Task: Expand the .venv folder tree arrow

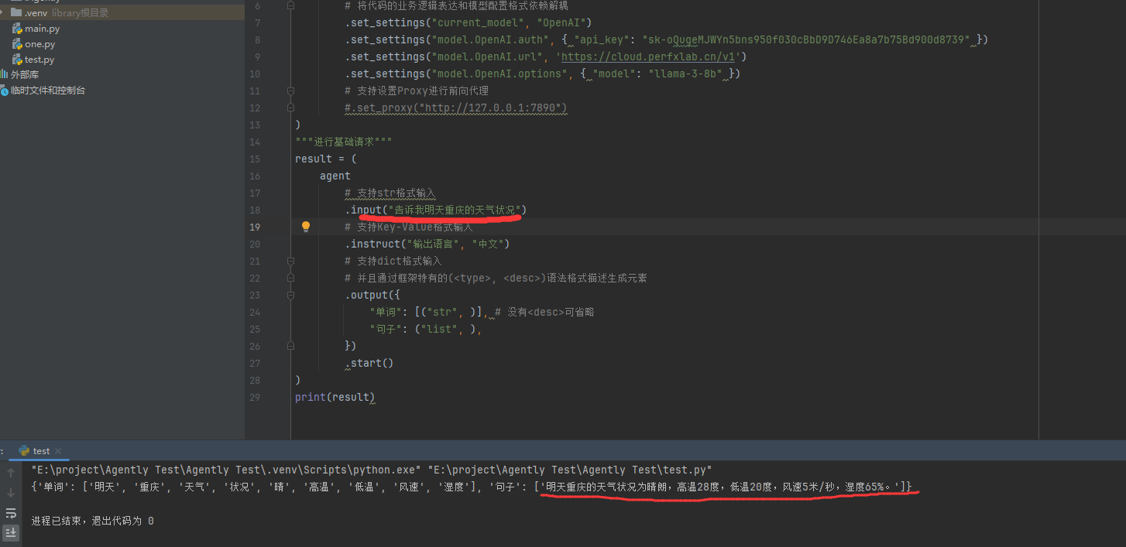Action: pyautogui.click(x=3, y=13)
